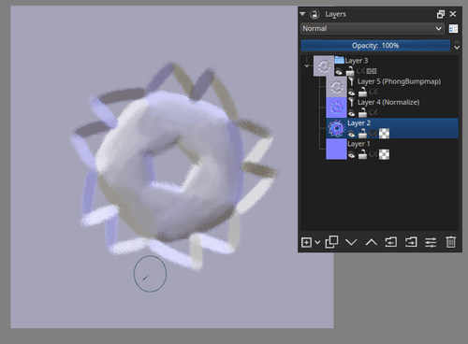Screen dimensions: 468x344
Task: Toggle pass-through mode on Layer 3
Action: 372,71
